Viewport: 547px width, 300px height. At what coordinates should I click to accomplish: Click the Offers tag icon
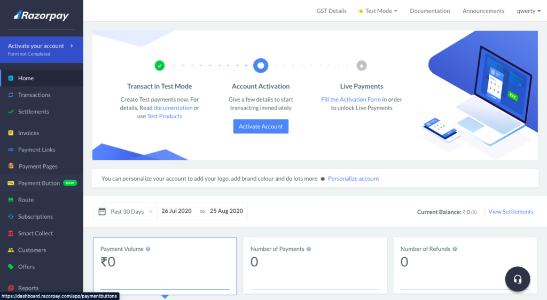coord(11,267)
